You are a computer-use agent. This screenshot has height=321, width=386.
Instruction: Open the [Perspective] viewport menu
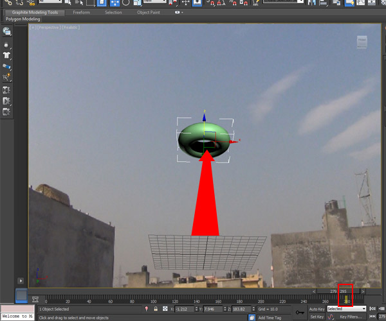point(50,28)
